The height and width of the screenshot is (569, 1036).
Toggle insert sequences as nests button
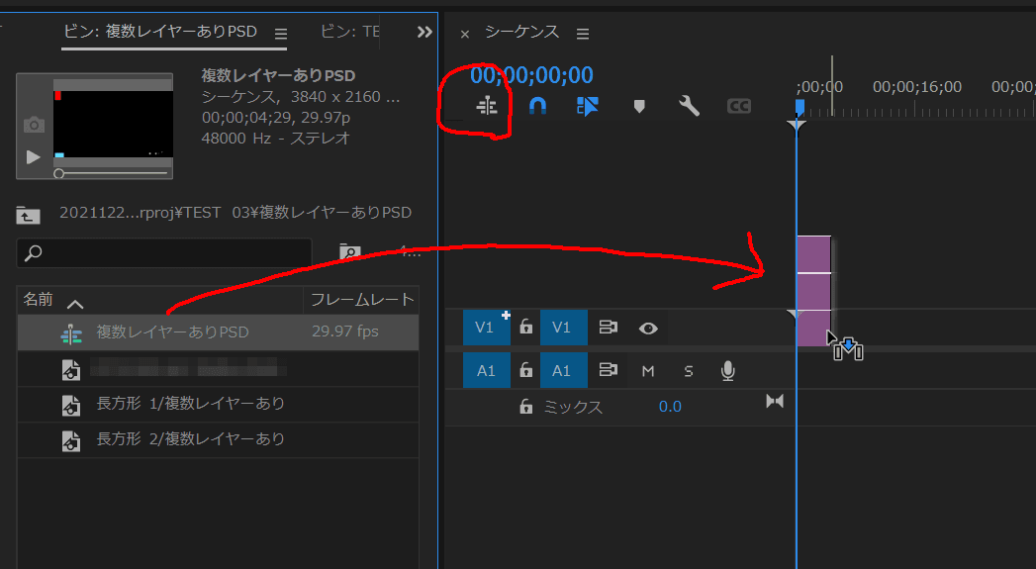pyautogui.click(x=487, y=106)
